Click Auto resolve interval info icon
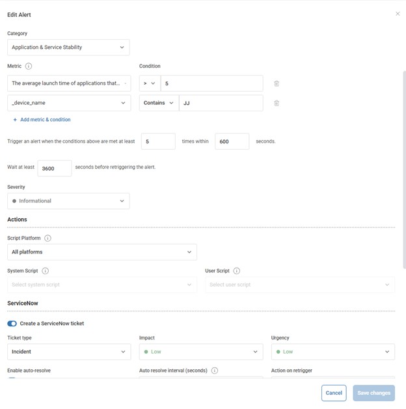The image size is (406, 409). tap(215, 371)
